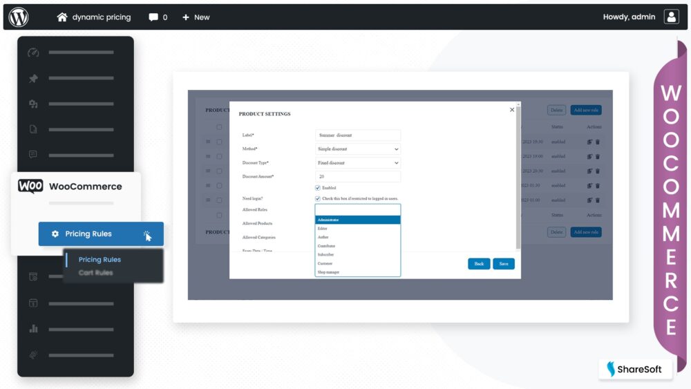Click the Discount Amount field
This screenshot has width=691, height=389.
tap(358, 177)
